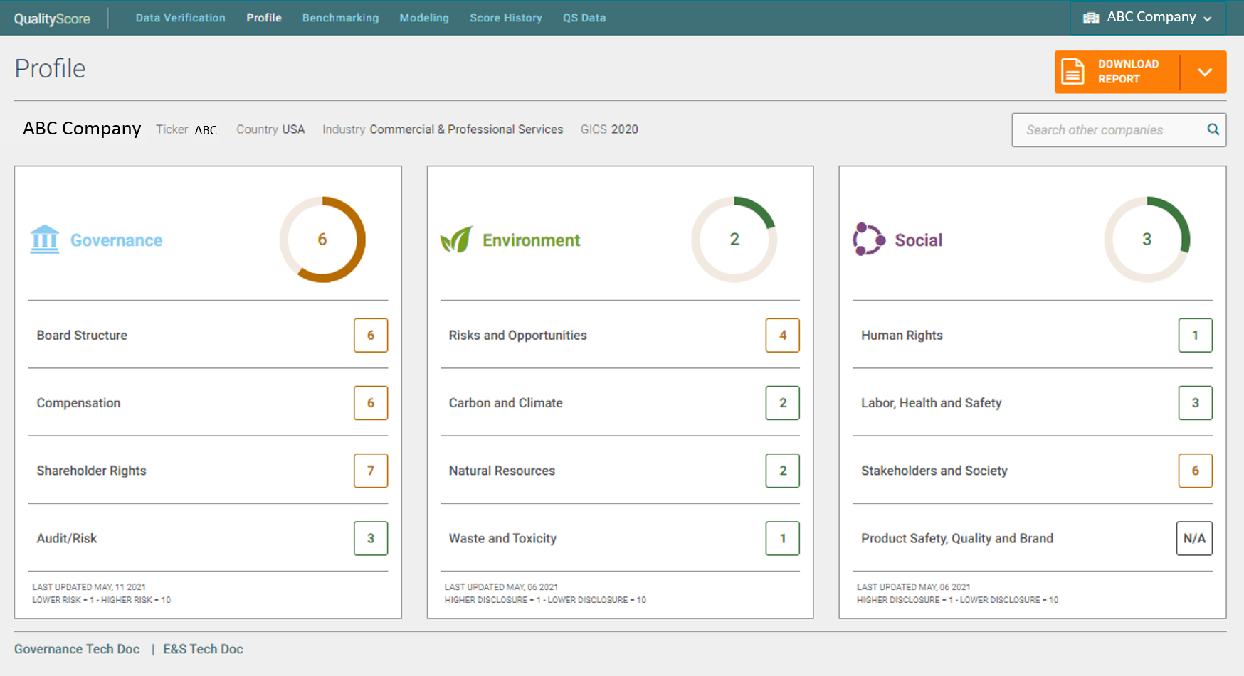1244x676 pixels.
Task: Select the Labor, Health and Safety label
Action: 931,403
